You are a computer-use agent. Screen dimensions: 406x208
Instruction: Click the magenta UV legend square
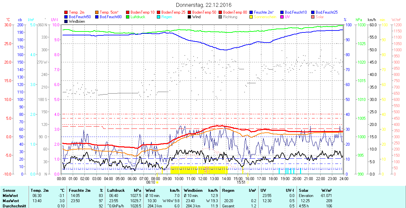click(x=282, y=17)
